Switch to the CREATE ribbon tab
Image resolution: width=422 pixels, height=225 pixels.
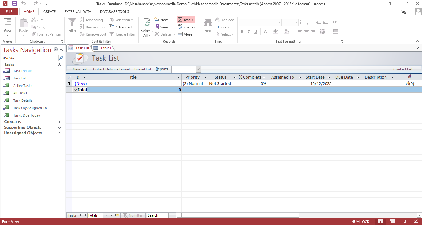point(49,12)
